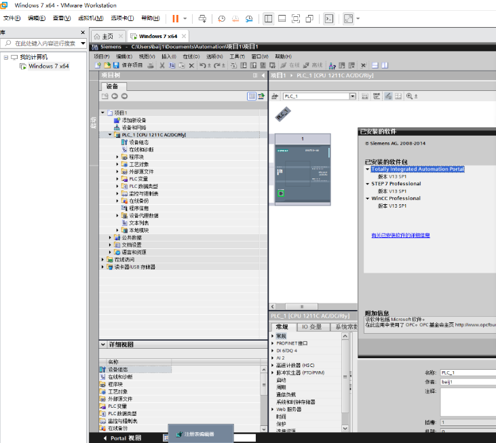496x443 pixels.
Task: Click the VMware pause virtual machine icon
Action: (175, 18)
